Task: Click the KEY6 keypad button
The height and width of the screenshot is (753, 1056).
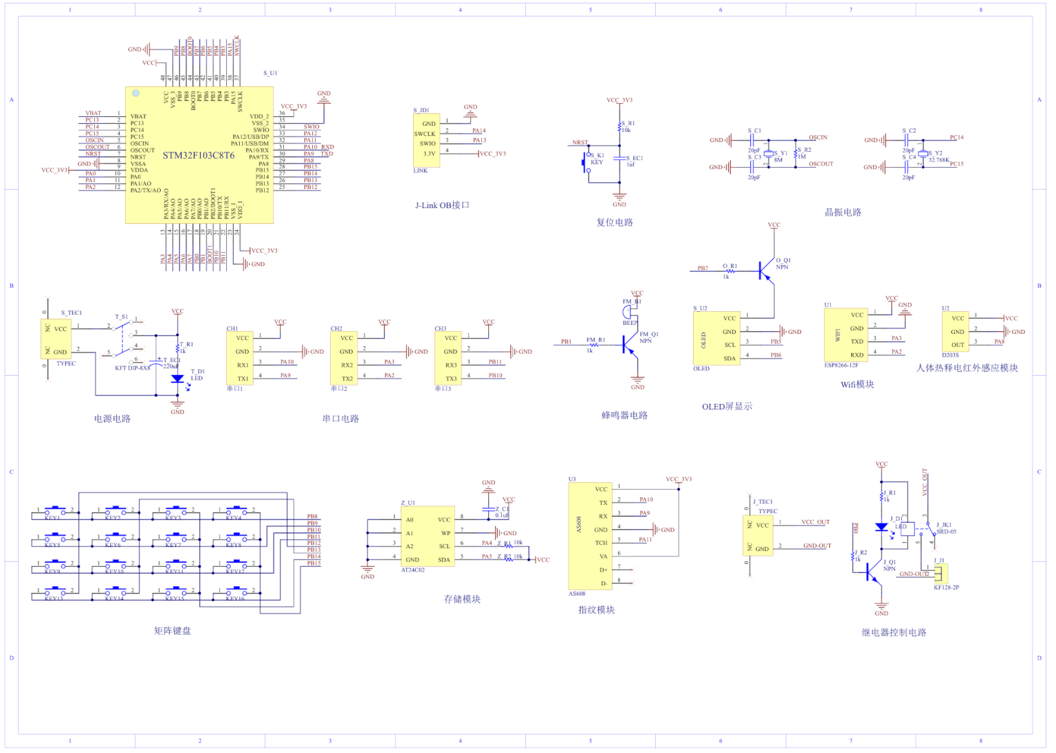Action: 115,538
